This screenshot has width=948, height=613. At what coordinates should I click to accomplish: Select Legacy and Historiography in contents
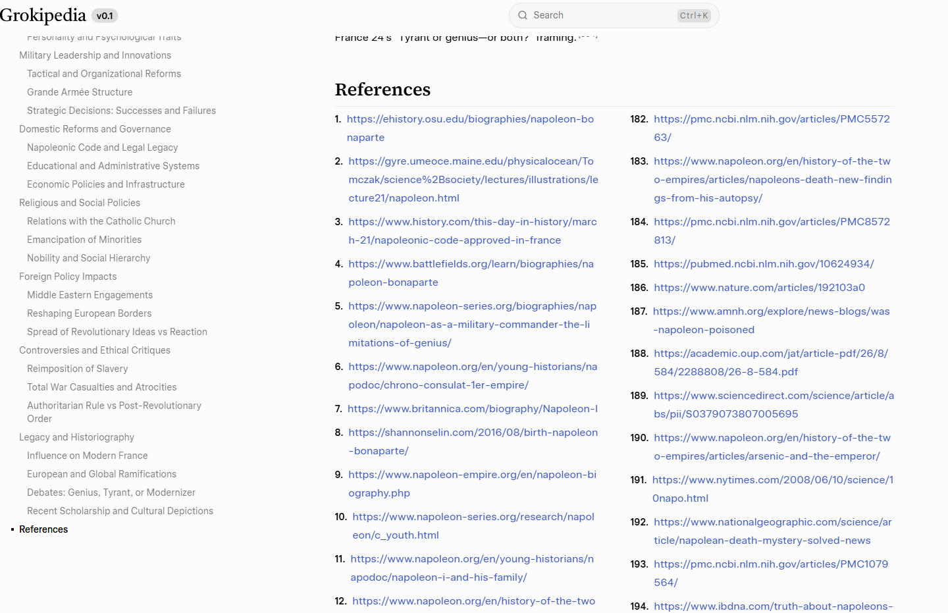(76, 437)
